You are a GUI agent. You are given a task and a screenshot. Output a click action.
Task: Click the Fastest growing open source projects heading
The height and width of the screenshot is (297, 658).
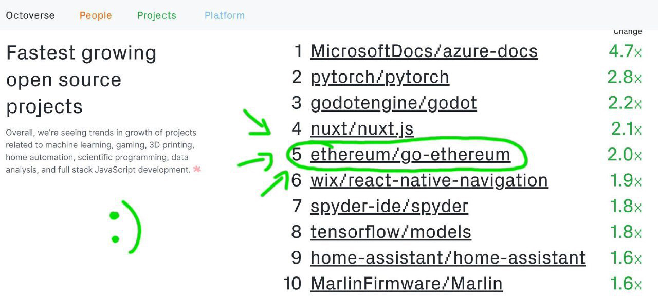point(81,80)
